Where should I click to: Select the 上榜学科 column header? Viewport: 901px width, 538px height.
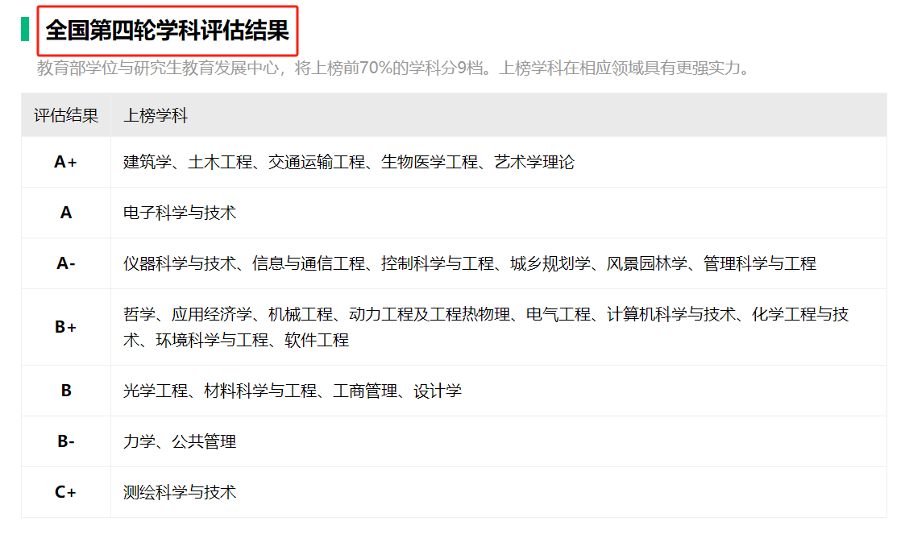(156, 115)
